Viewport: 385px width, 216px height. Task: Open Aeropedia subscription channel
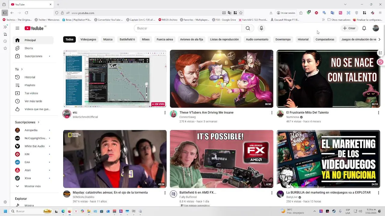[33, 130]
